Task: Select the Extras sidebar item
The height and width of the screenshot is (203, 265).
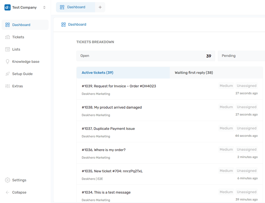Action: click(18, 86)
